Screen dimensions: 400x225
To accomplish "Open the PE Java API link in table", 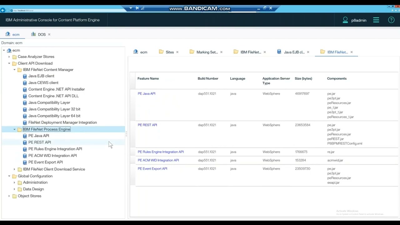I will coord(147,93).
